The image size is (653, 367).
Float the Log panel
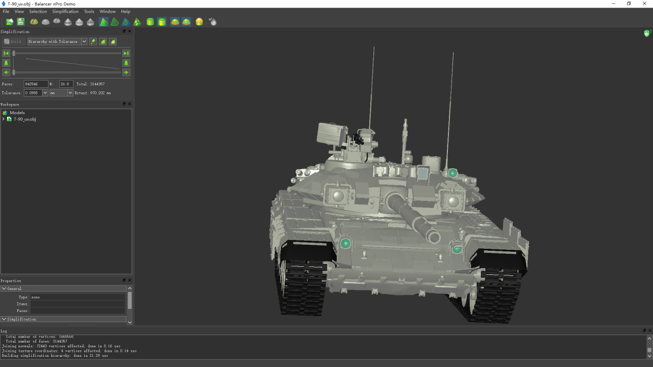(x=644, y=331)
